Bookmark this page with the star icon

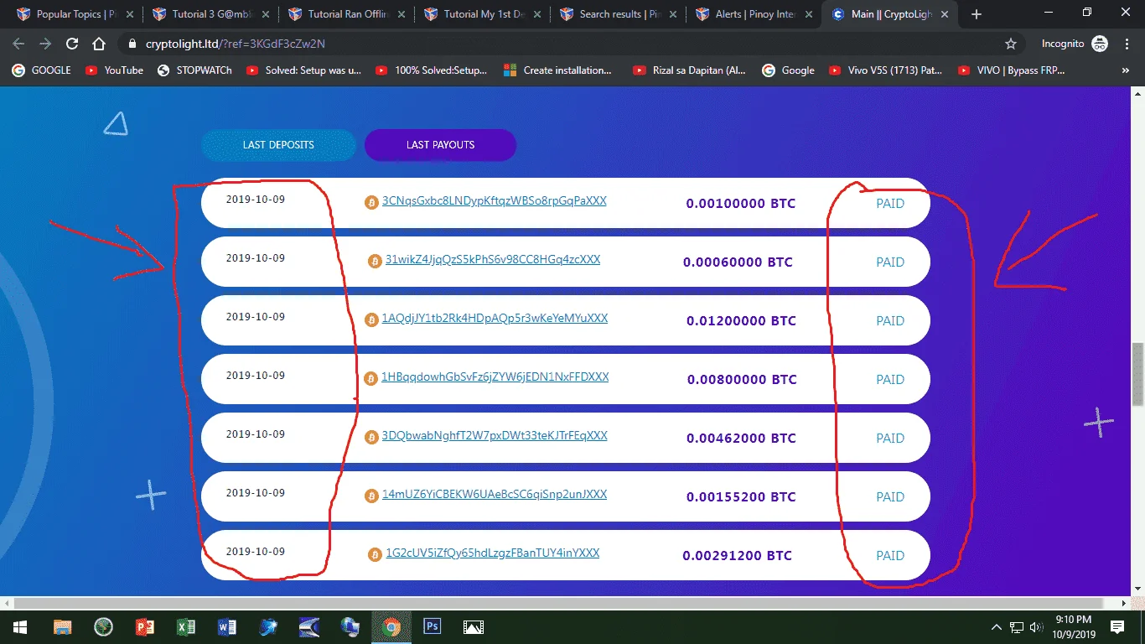1011,44
